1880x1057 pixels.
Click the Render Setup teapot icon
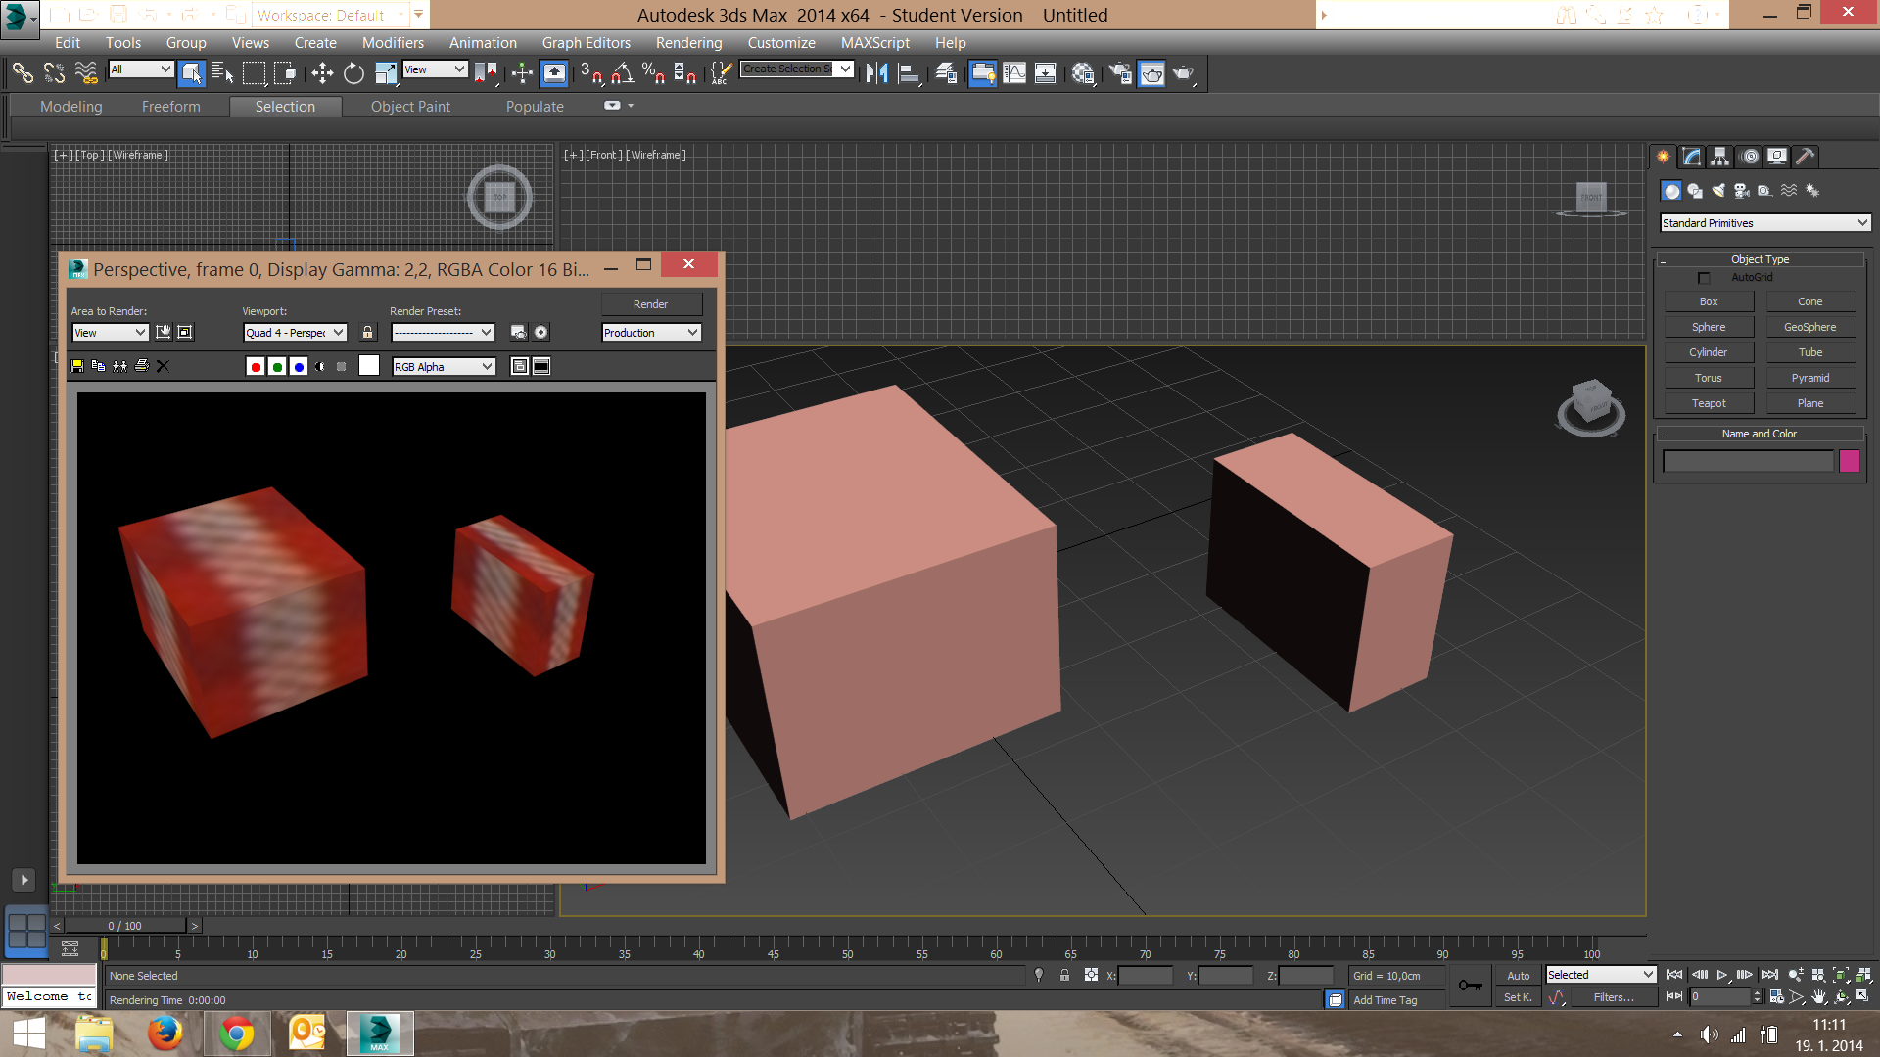tap(1120, 73)
